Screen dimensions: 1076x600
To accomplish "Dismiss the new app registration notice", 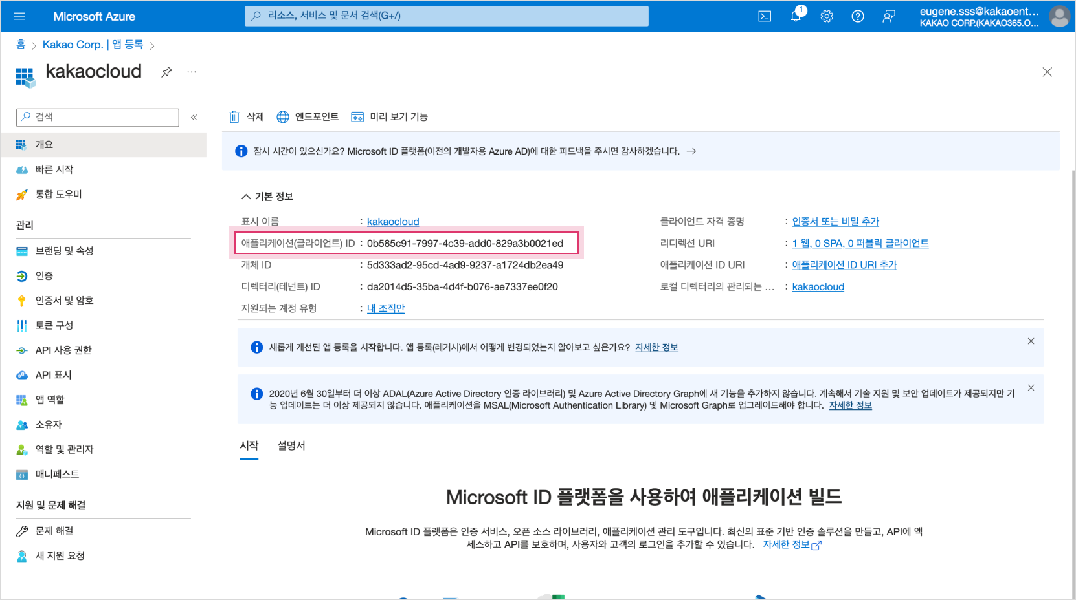I will (x=1031, y=341).
